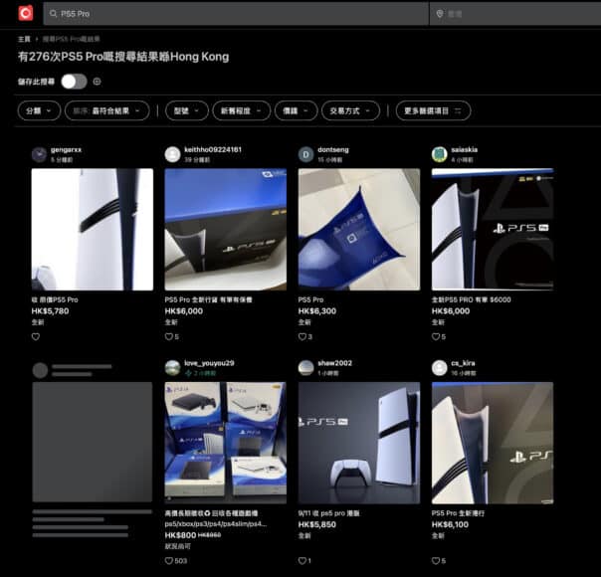The height and width of the screenshot is (577, 601).
Task: Click the search magnifier icon
Action: 53,14
